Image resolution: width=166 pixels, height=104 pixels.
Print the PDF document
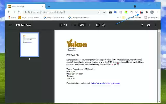tap(149, 25)
